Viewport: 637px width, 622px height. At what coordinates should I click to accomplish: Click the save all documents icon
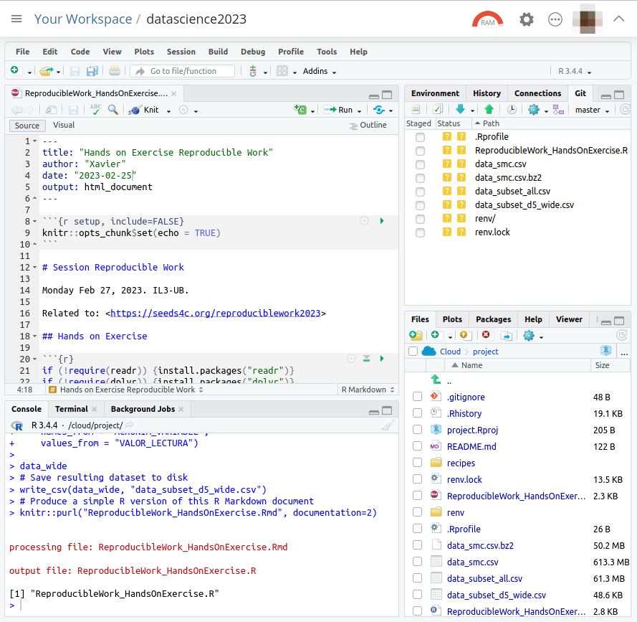(92, 71)
